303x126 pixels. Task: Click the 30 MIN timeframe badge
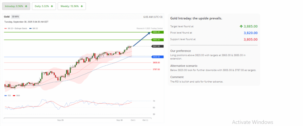(15, 17)
